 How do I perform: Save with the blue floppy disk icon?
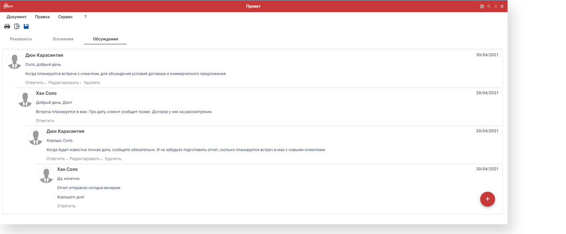click(x=26, y=26)
